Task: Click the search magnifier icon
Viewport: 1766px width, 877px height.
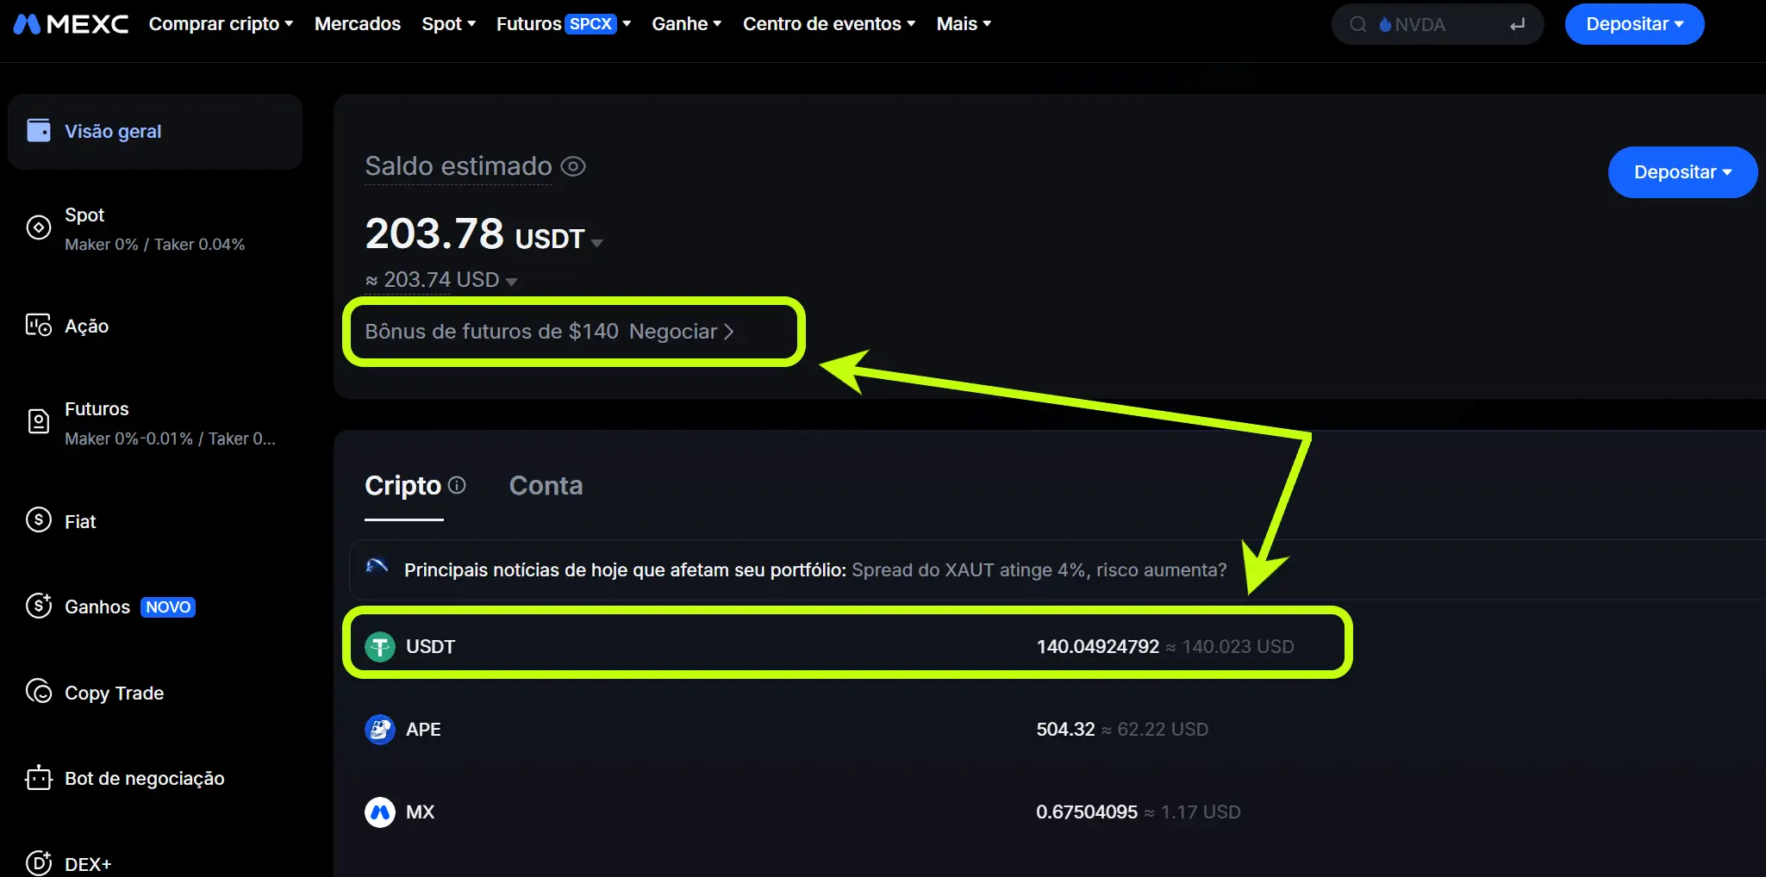Action: 1358,24
